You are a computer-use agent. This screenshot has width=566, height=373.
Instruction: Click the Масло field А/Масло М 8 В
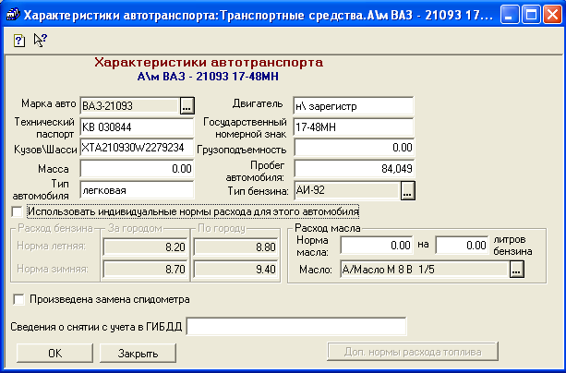[x=425, y=270]
